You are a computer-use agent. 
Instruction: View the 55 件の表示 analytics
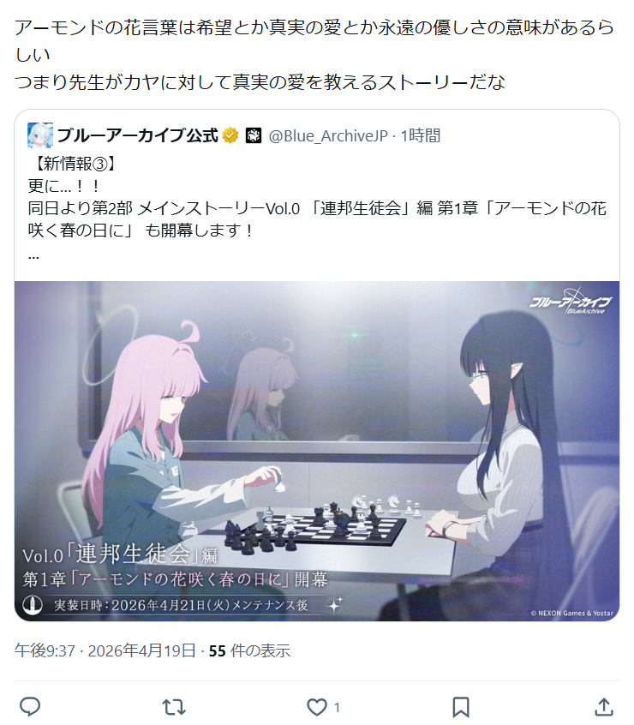(x=249, y=650)
